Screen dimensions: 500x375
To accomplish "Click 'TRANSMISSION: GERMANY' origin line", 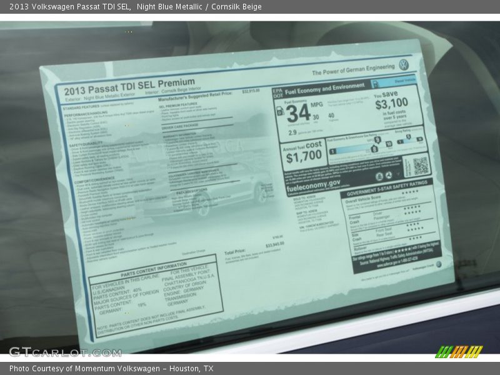I will (x=181, y=299).
